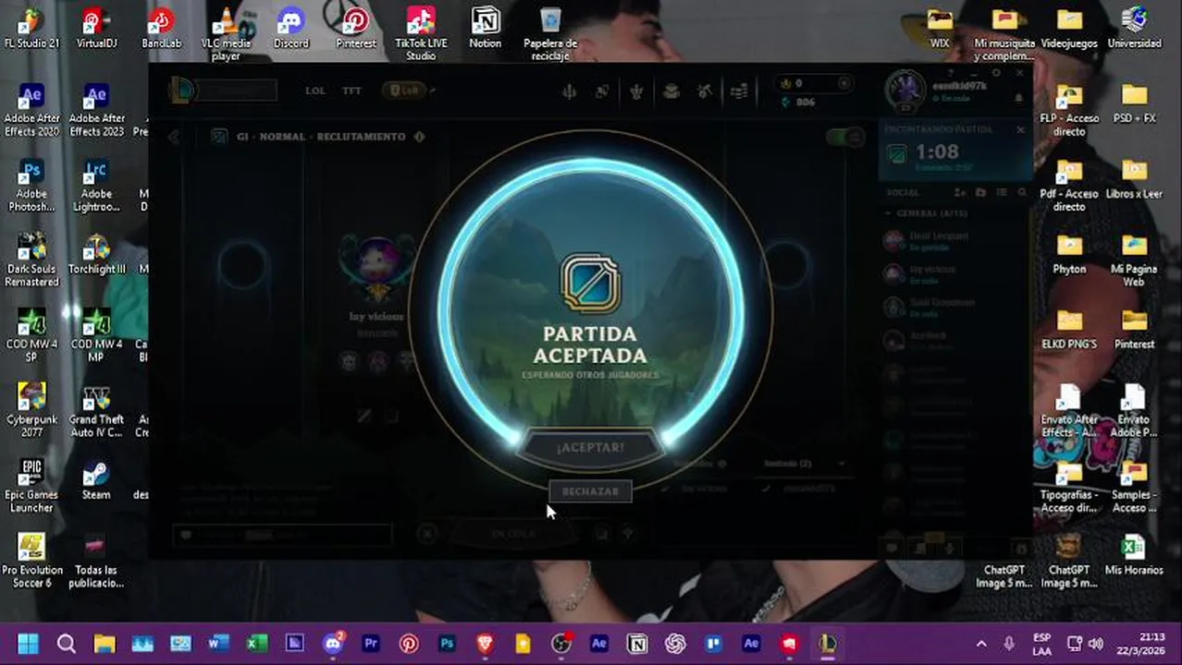1182x665 pixels.
Task: Open ESP LAA language switcher
Action: (1041, 643)
